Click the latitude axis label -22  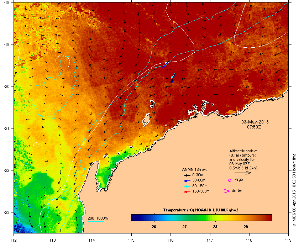click(x=6, y=170)
